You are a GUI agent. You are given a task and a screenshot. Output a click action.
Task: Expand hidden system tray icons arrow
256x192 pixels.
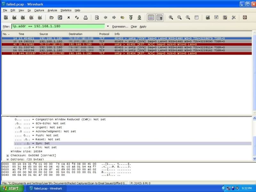pos(223,188)
